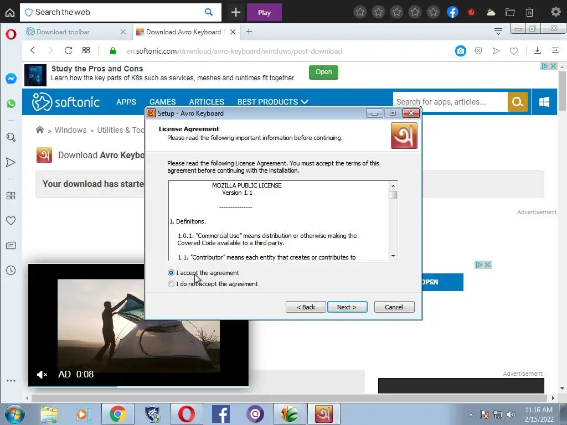Click the license text scrollbar down arrow
The width and height of the screenshot is (567, 425).
(x=393, y=256)
